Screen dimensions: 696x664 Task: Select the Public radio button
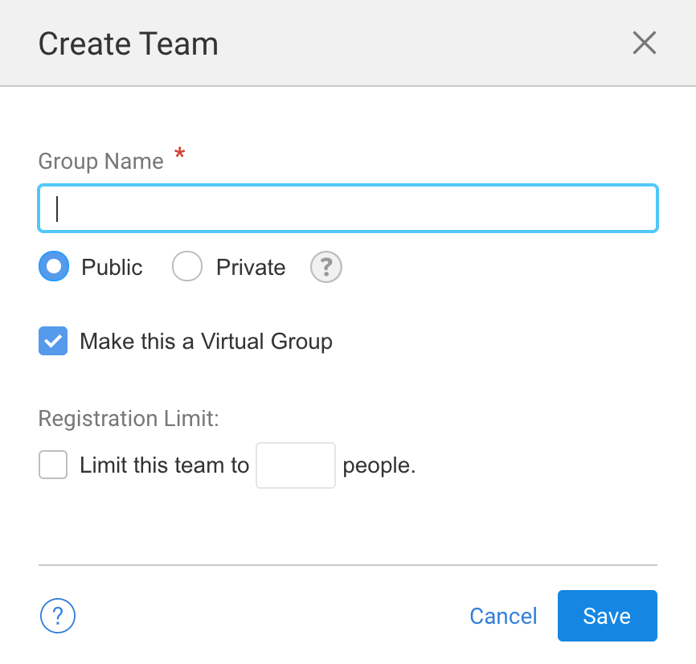[54, 267]
